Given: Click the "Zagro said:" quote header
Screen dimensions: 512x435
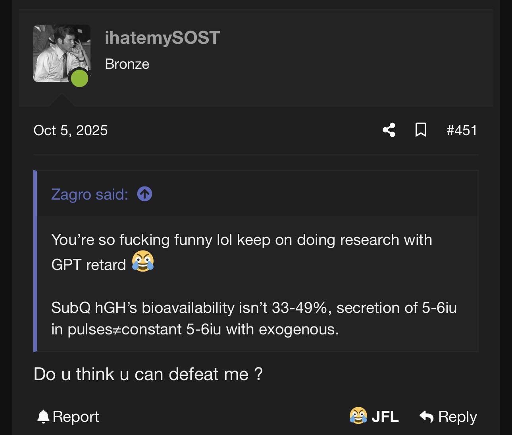Looking at the screenshot, I should (x=90, y=194).
